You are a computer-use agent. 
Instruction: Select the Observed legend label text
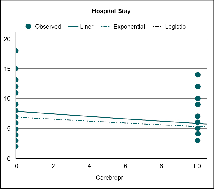point(48,27)
